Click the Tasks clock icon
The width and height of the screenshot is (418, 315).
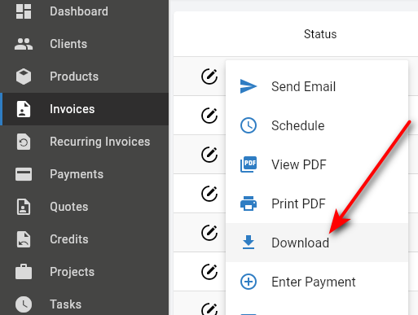(x=24, y=304)
